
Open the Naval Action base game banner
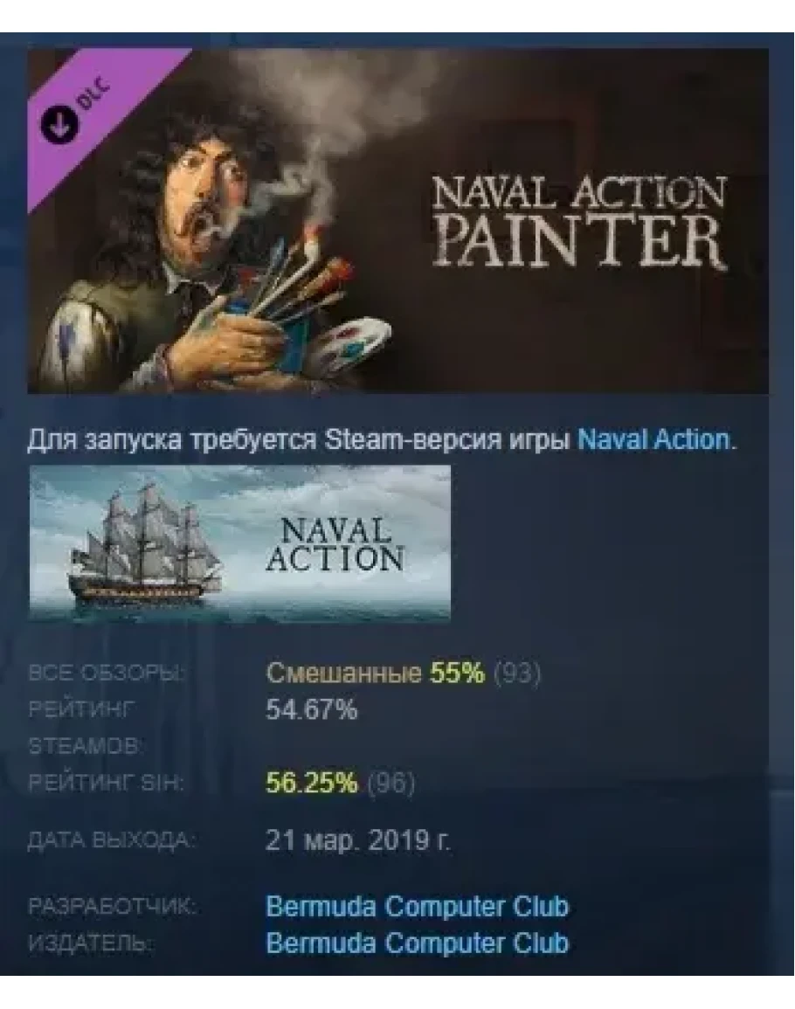240,543
